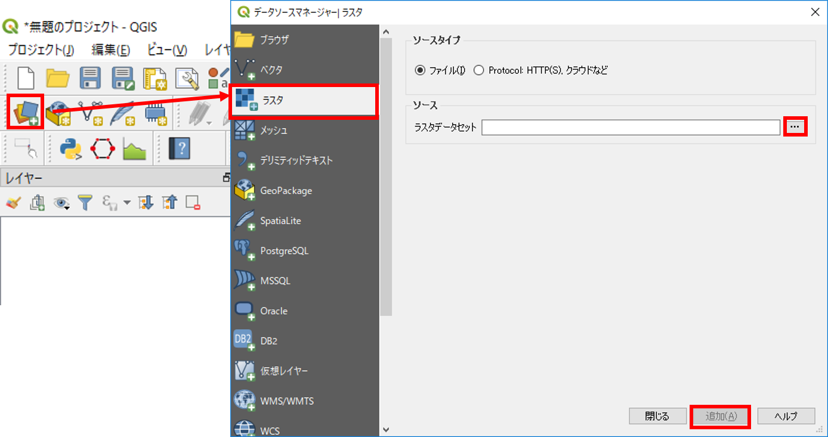Image resolution: width=828 pixels, height=437 pixels.
Task: Click the New Shapefile Layer icon
Action: coord(90,112)
